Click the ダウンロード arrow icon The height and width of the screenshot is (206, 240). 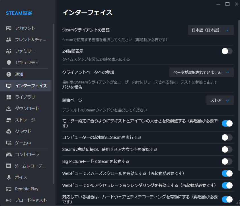pyautogui.click(x=9, y=109)
